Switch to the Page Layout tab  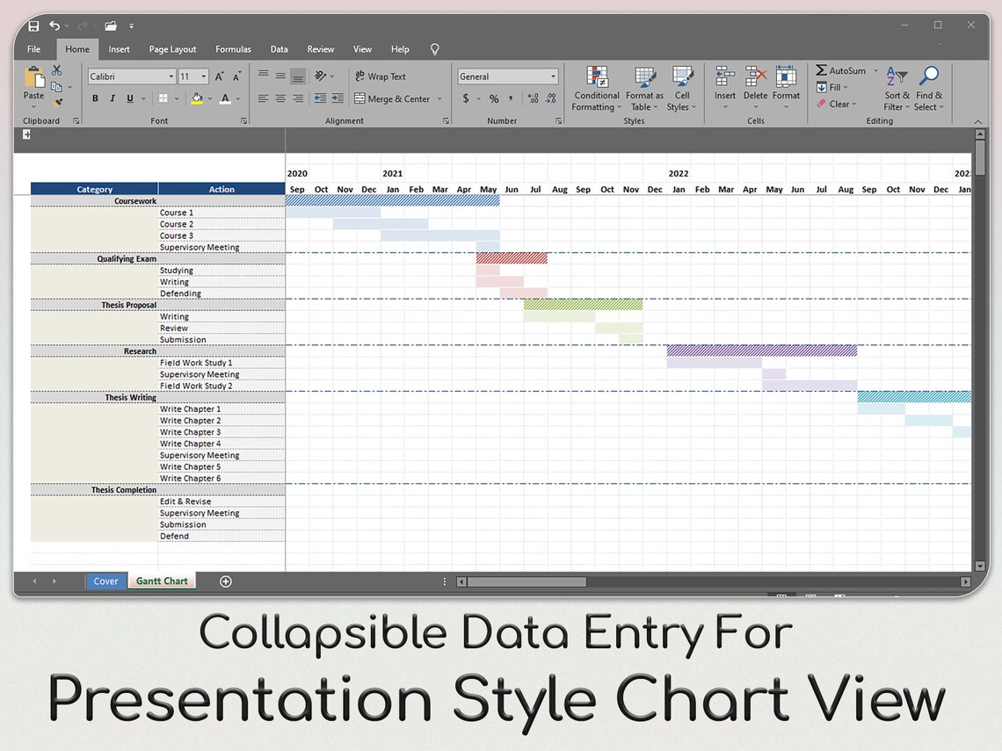click(172, 49)
